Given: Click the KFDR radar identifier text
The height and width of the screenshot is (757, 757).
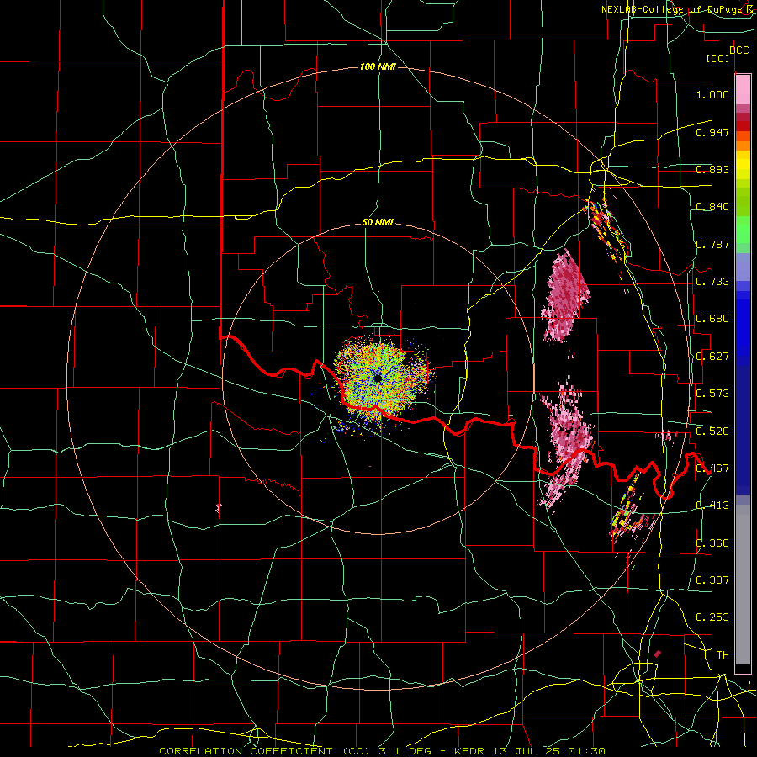Looking at the screenshot, I should pos(468,751).
